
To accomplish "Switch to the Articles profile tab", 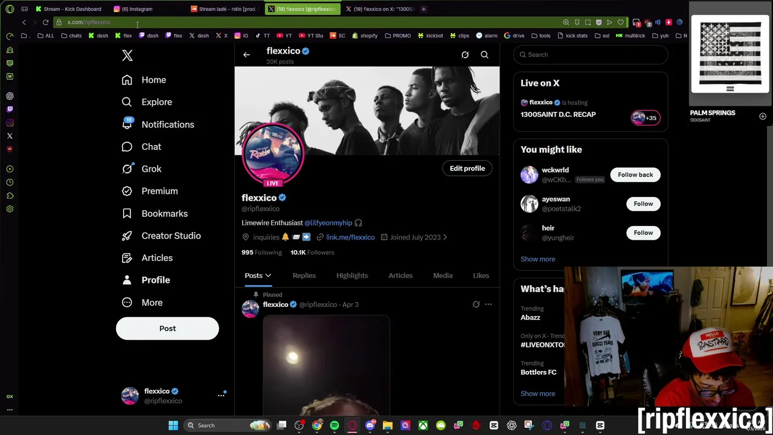I will click(x=400, y=275).
